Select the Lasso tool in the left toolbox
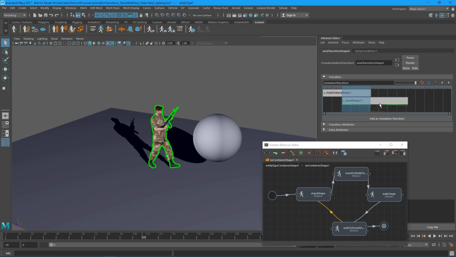The height and width of the screenshot is (257, 456). pyautogui.click(x=5, y=52)
